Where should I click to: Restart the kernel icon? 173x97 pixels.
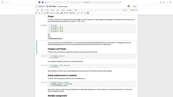(x=64, y=13)
